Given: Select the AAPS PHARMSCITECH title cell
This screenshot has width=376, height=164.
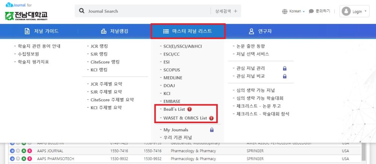Looking at the screenshot, I should (x=56, y=159).
